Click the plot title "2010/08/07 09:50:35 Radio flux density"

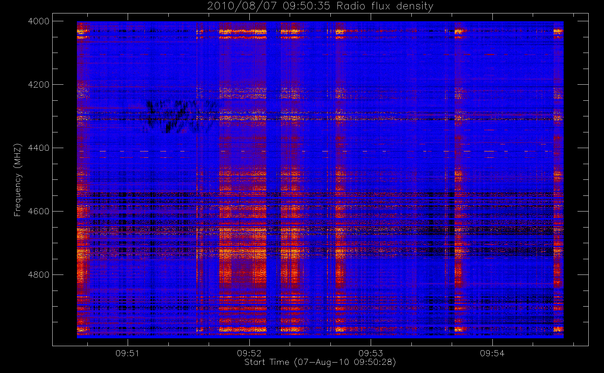[x=320, y=6]
